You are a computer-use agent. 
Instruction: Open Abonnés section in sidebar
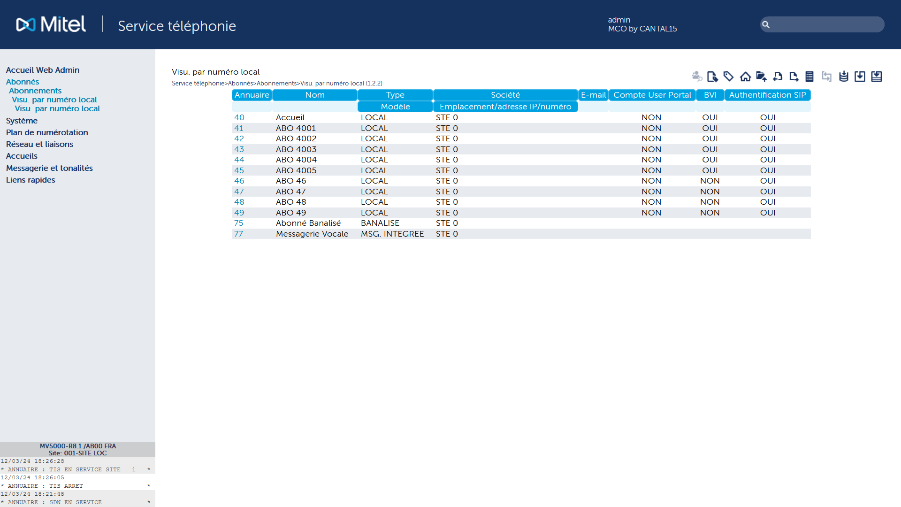point(23,82)
